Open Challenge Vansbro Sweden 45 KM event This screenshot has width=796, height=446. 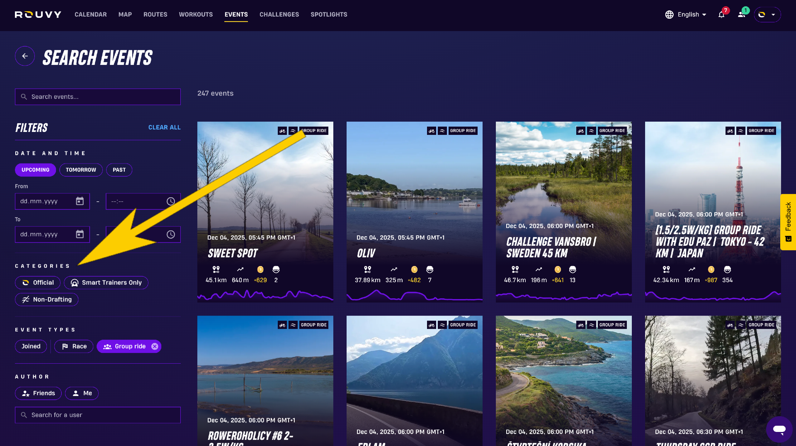(x=551, y=247)
